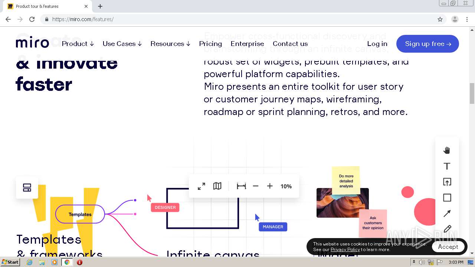Click the MANAGER cursor label
The width and height of the screenshot is (475, 267).
point(273,227)
